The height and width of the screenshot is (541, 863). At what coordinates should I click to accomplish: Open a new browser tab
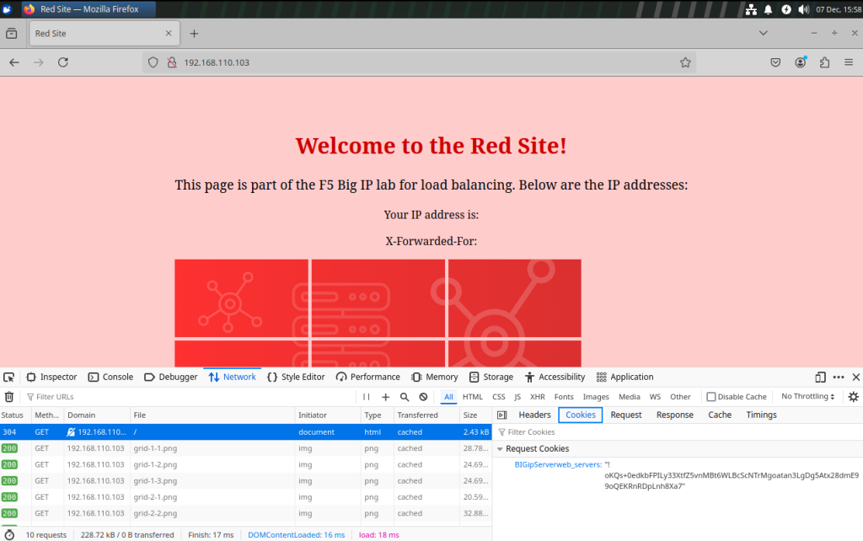click(x=194, y=34)
